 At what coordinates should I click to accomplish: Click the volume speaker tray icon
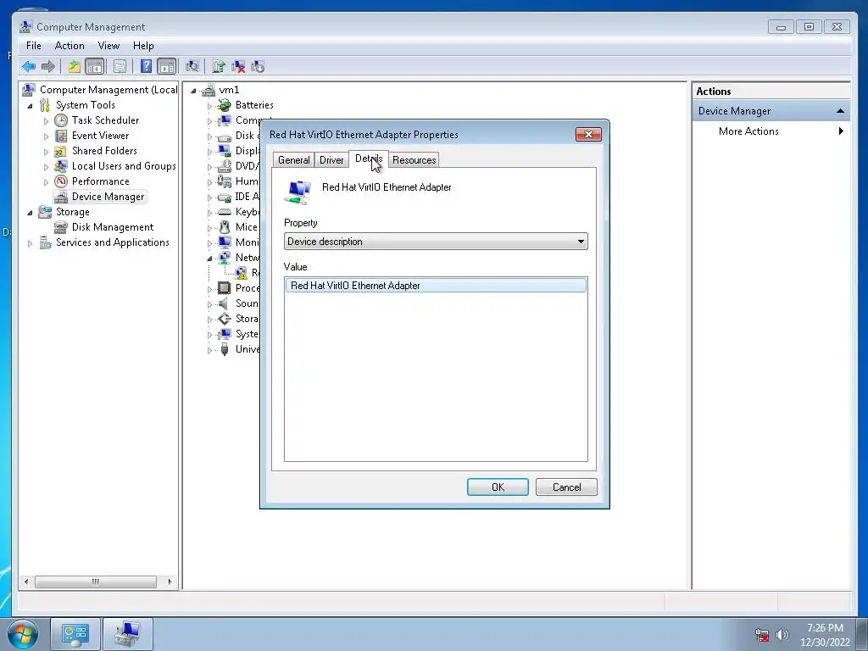pyautogui.click(x=782, y=635)
